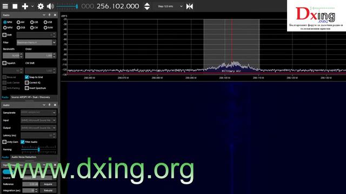
Task: Select LSB demodulation mode
Action: pos(34,22)
